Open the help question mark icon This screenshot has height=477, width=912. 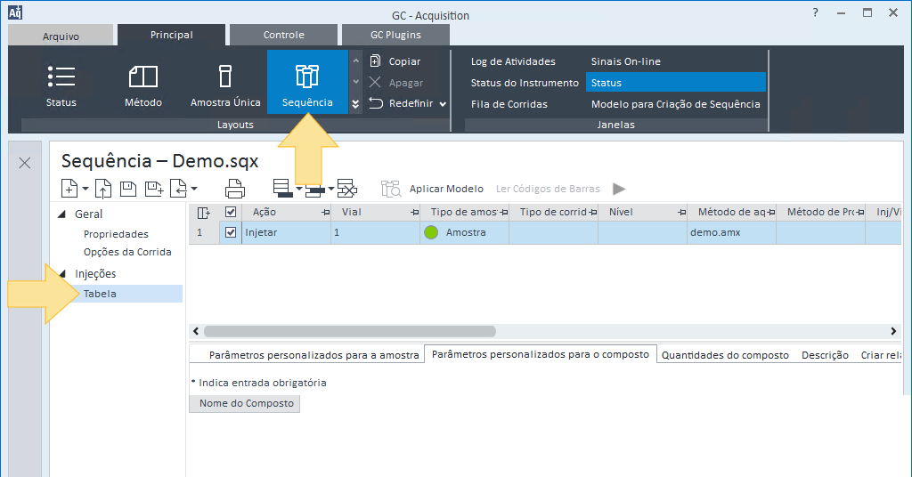point(816,12)
